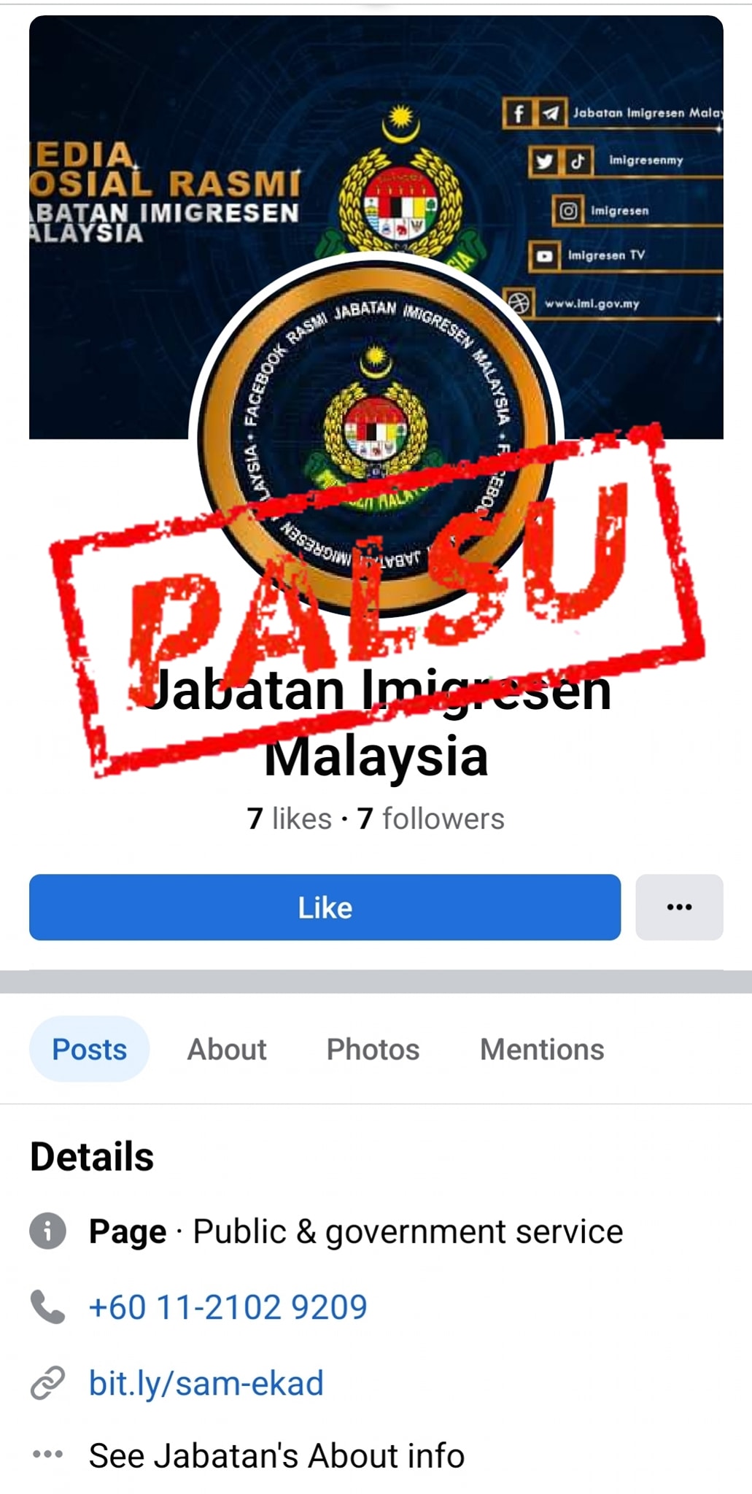The image size is (752, 1494).
Task: Tap the 7 followers count
Action: coord(430,818)
